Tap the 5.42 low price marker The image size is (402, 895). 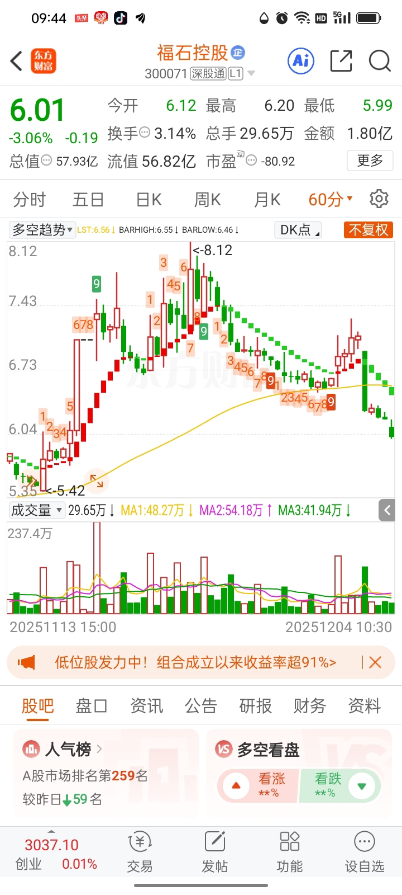pyautogui.click(x=65, y=491)
